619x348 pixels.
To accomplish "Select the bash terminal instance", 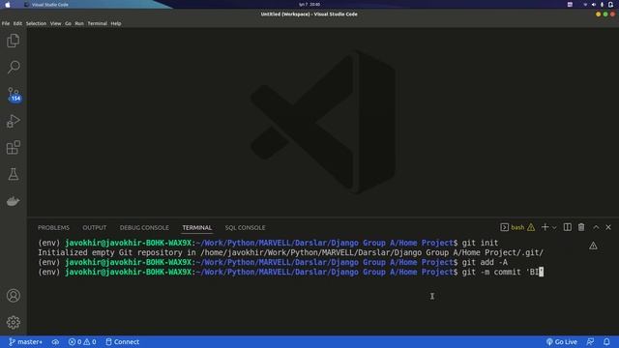I will point(512,227).
